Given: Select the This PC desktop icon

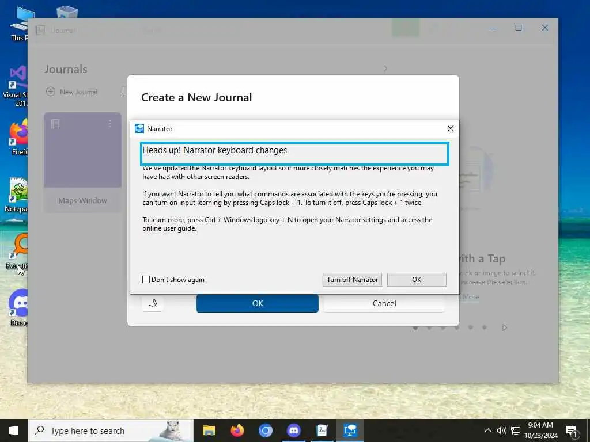Looking at the screenshot, I should click(x=20, y=23).
